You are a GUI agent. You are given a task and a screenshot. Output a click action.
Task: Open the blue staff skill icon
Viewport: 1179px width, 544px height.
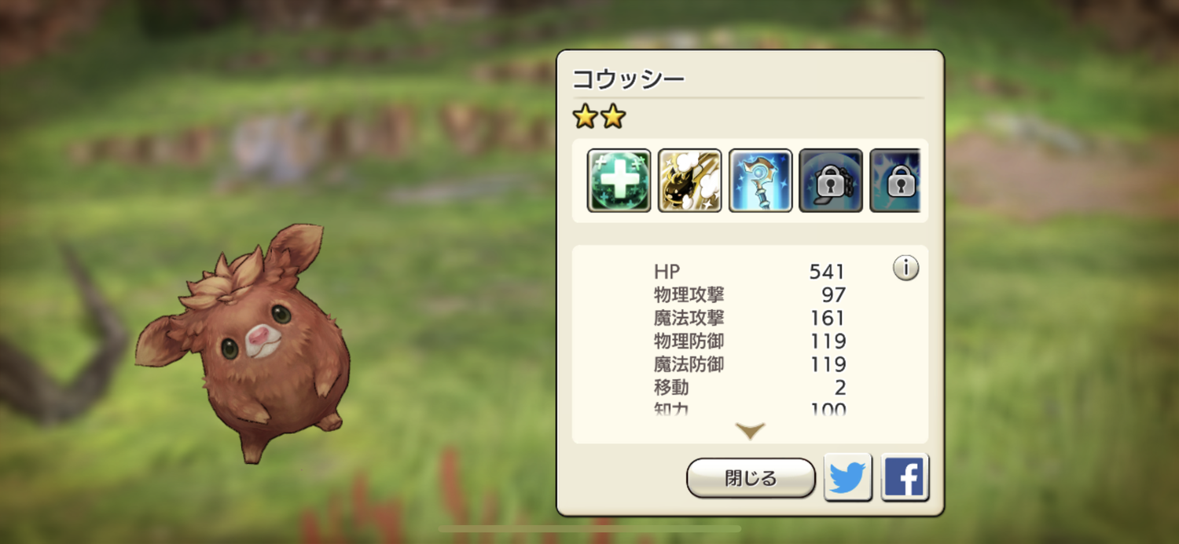pos(760,181)
